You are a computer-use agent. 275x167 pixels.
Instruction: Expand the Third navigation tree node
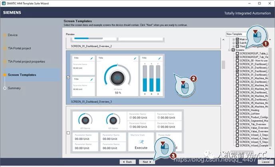coord(233,46)
